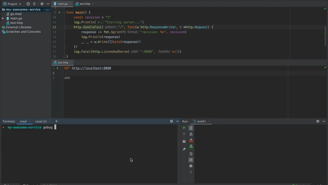This screenshot has width=328, height=185.
Task: Open test.http in project tree
Action: (x=16, y=23)
